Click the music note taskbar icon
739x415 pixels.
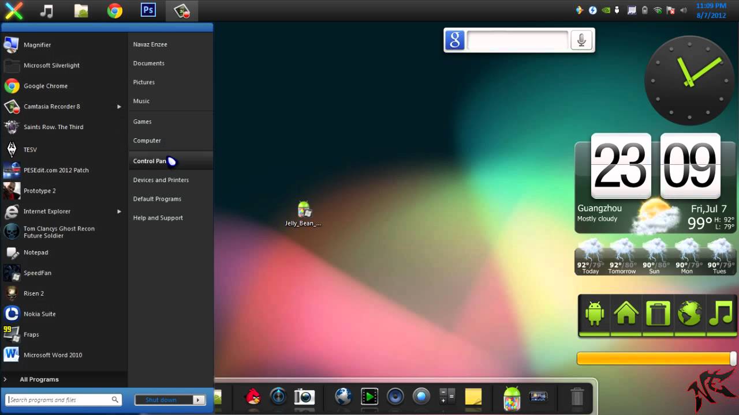[x=46, y=10]
